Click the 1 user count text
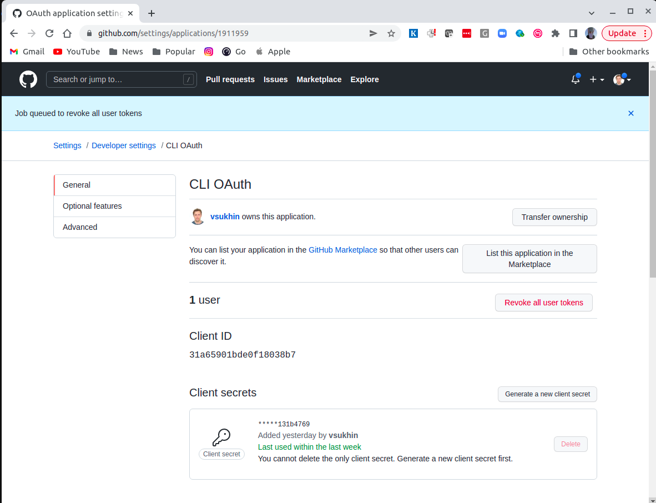656x503 pixels. [x=205, y=300]
